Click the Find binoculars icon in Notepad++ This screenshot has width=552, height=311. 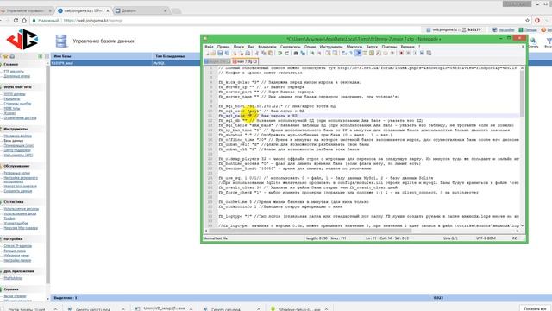coord(296,53)
